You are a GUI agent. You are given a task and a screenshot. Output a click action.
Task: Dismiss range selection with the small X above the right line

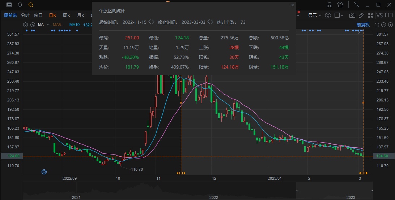[359, 32]
